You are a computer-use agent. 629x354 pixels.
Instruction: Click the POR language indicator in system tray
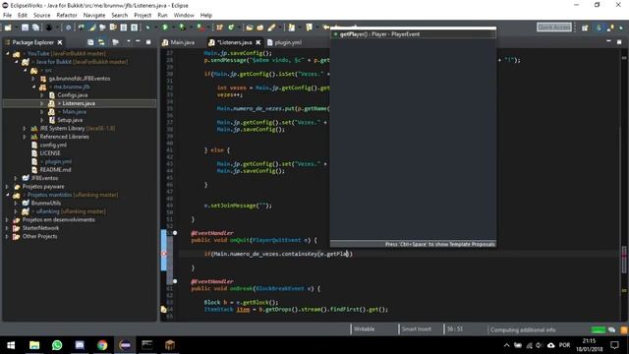564,345
